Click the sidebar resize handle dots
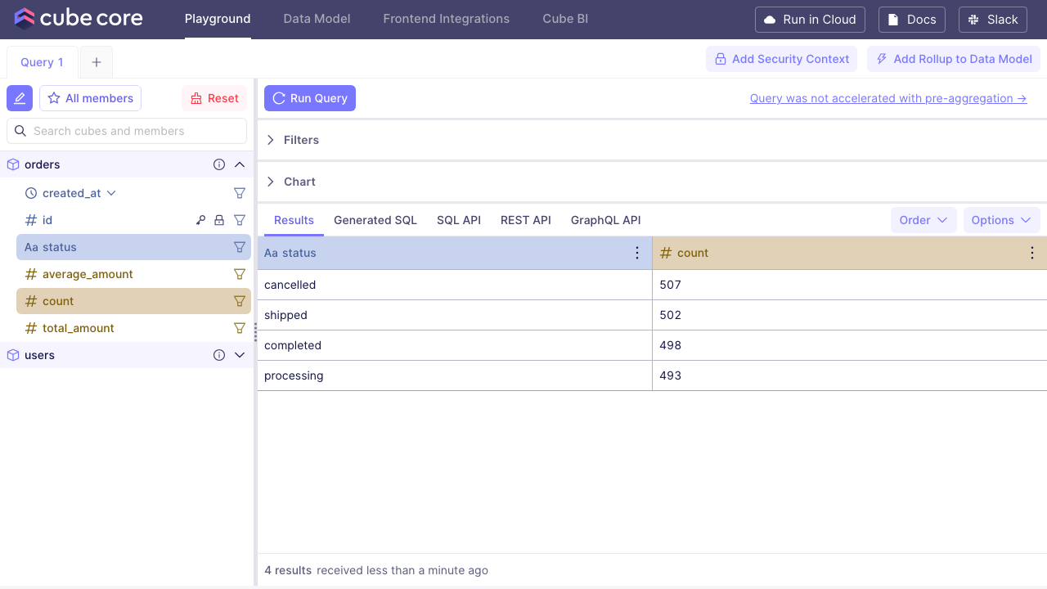 [x=255, y=332]
